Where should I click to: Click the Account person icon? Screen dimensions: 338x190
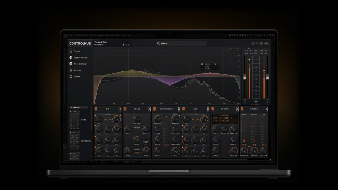[x=71, y=70]
